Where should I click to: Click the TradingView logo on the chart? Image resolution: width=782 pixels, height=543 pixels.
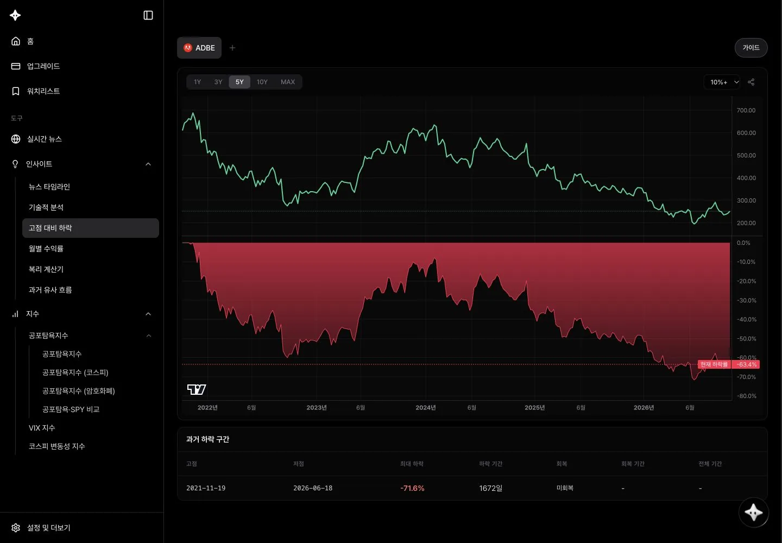[x=197, y=389]
